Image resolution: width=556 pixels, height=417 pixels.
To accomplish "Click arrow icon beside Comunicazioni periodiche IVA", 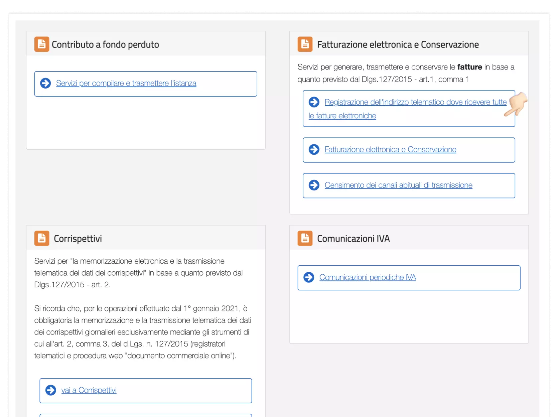I will point(309,277).
